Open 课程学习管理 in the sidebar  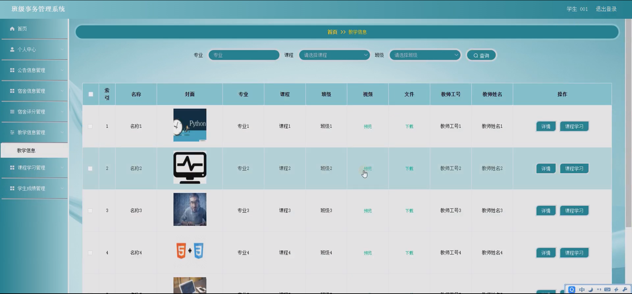pos(34,167)
